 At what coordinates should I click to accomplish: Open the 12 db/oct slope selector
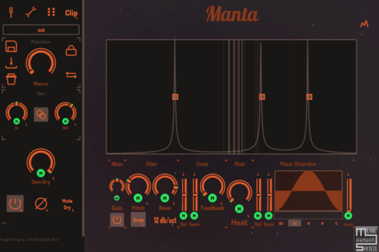click(x=165, y=220)
